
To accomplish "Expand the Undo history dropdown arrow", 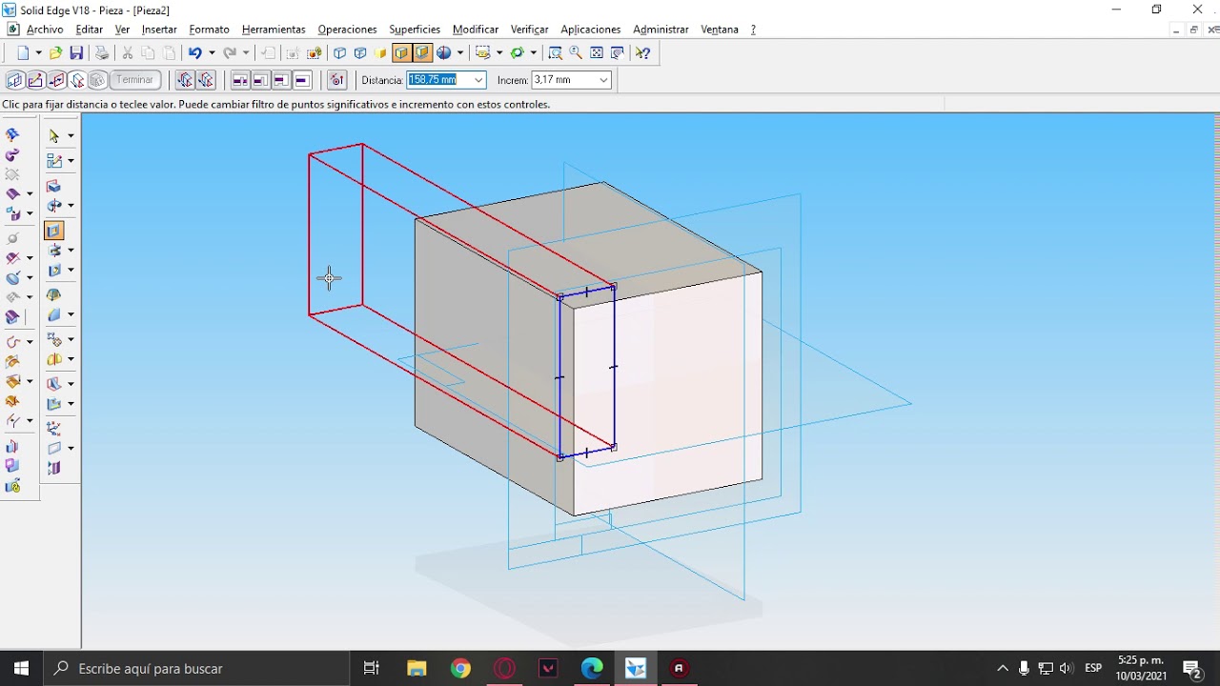I will pos(212,53).
